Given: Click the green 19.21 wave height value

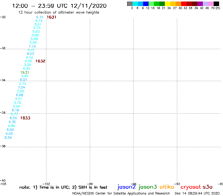Looking at the screenshot, I should [x=25, y=72].
